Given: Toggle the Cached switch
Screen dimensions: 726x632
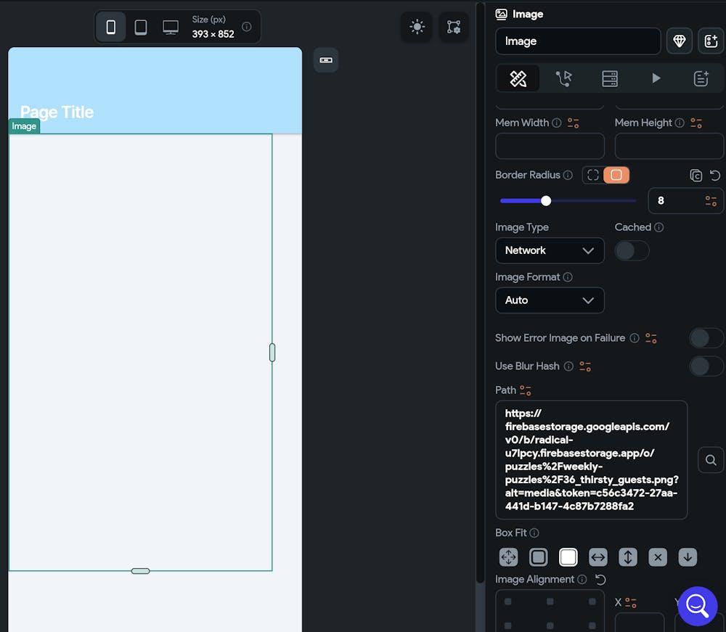Looking at the screenshot, I should tap(632, 251).
